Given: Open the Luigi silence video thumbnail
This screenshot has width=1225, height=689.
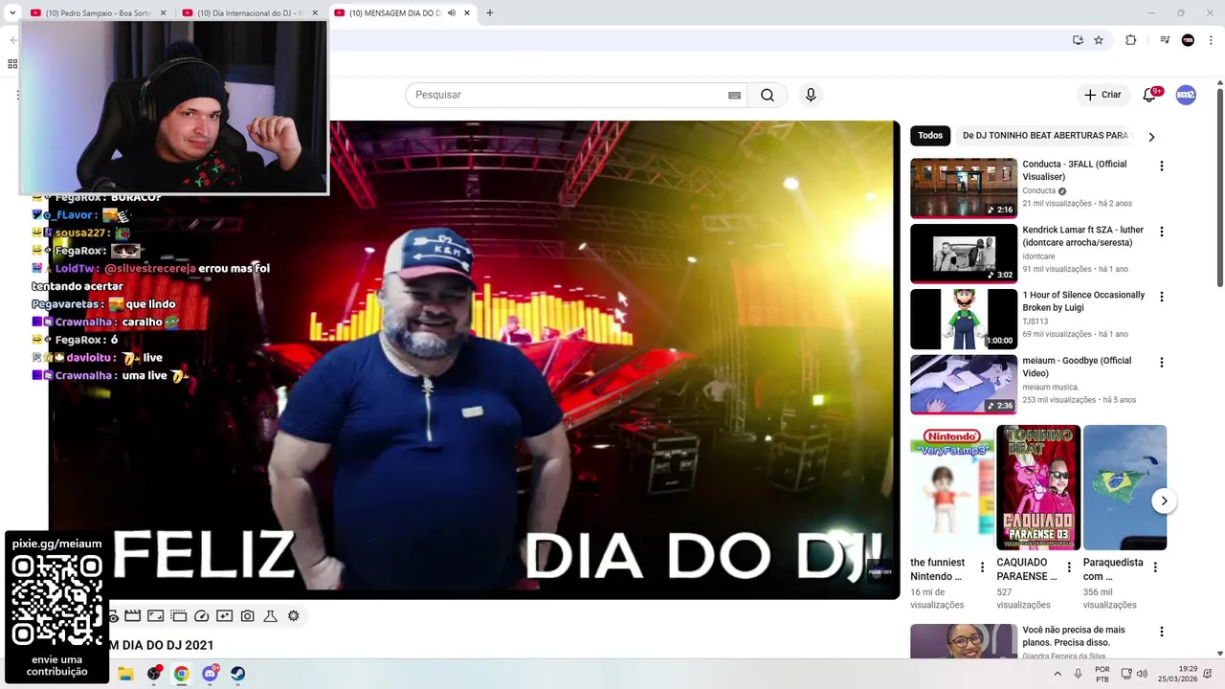Looking at the screenshot, I should [964, 319].
